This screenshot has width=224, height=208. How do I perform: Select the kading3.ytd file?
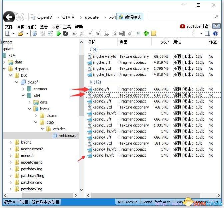click(102, 125)
